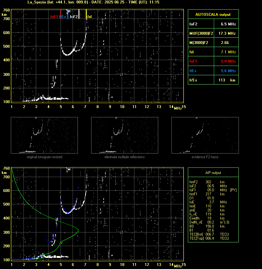The image size is (262, 269).
Task: Click the D1 01.0 row
Action: (x=202, y=198)
